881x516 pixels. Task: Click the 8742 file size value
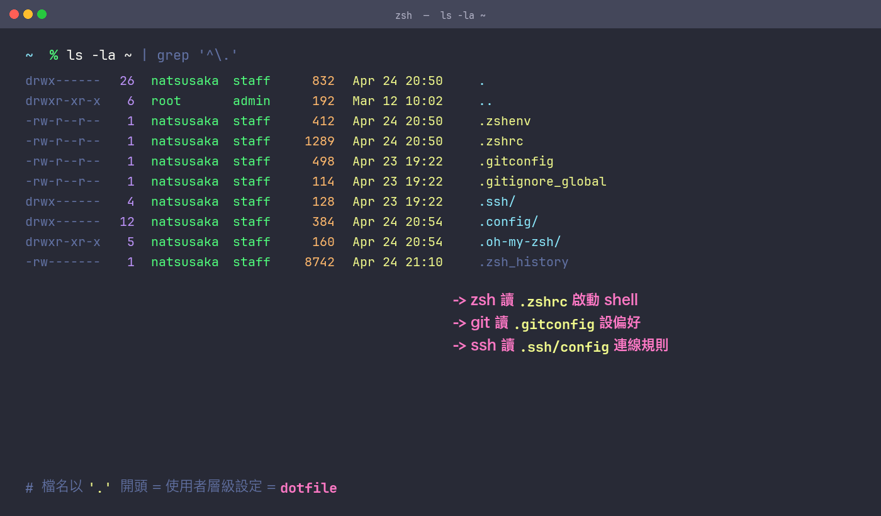pyautogui.click(x=320, y=262)
